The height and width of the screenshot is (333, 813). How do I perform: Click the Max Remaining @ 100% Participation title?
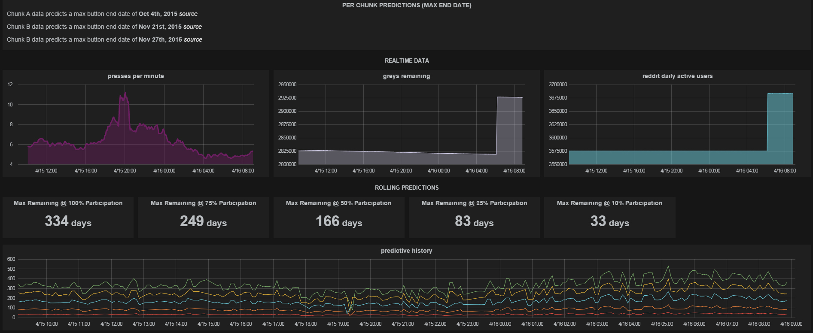click(68, 203)
